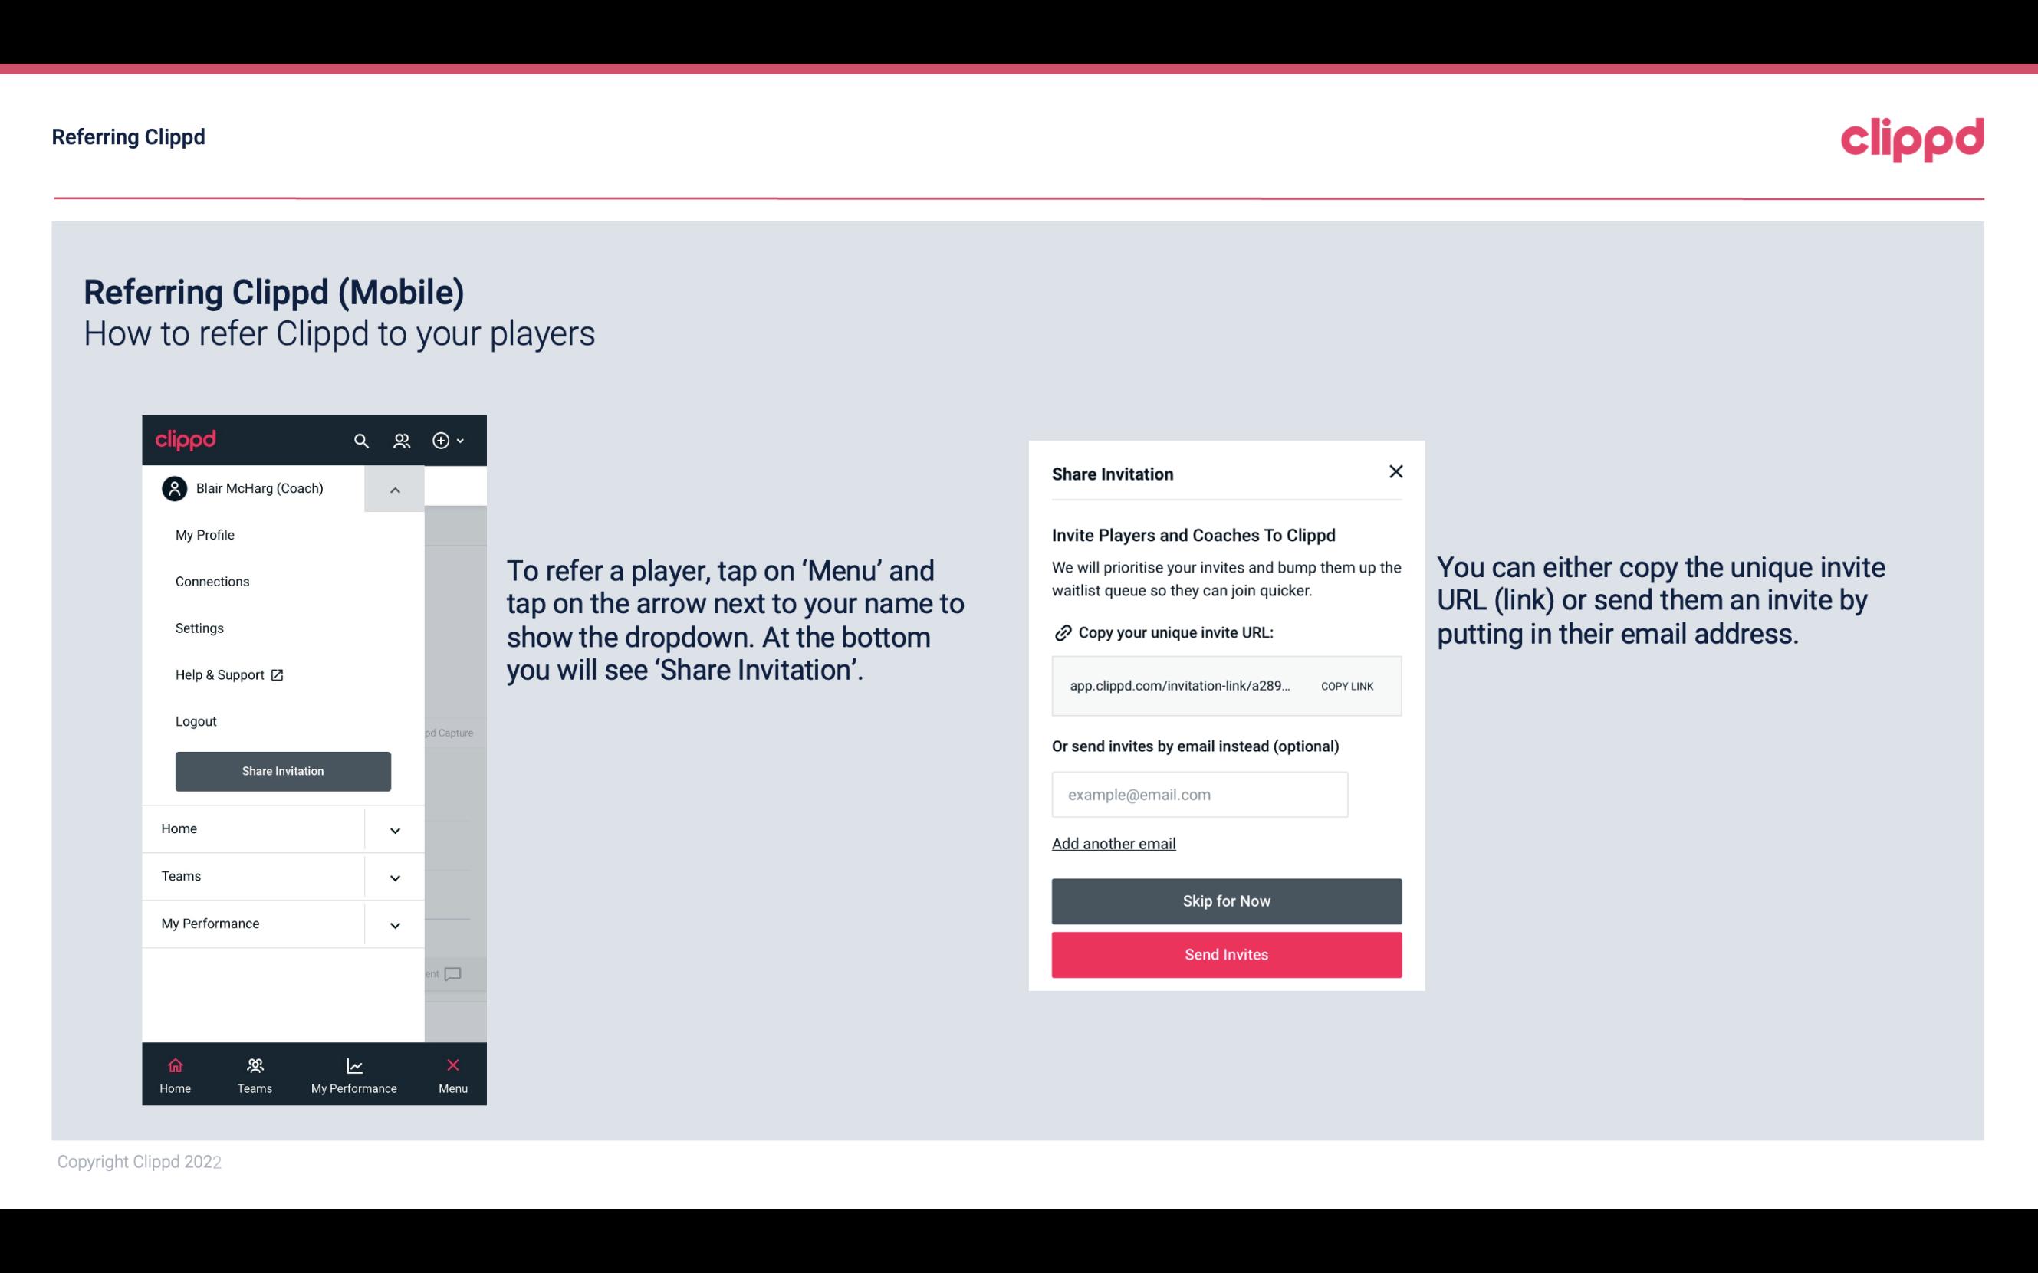This screenshot has height=1273, width=2038.
Task: Select the Connections menu item
Action: tap(212, 581)
